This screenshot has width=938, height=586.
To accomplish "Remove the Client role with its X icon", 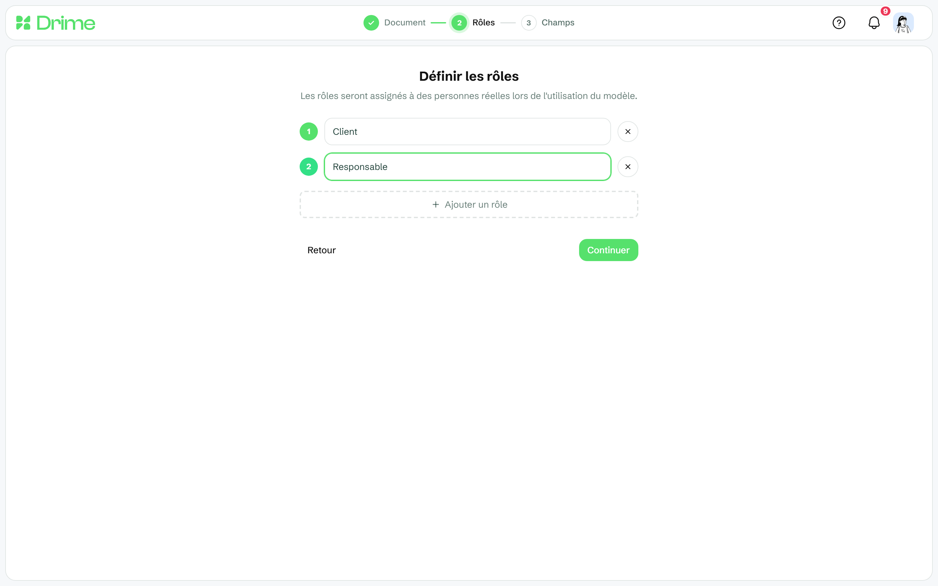I will click(628, 132).
